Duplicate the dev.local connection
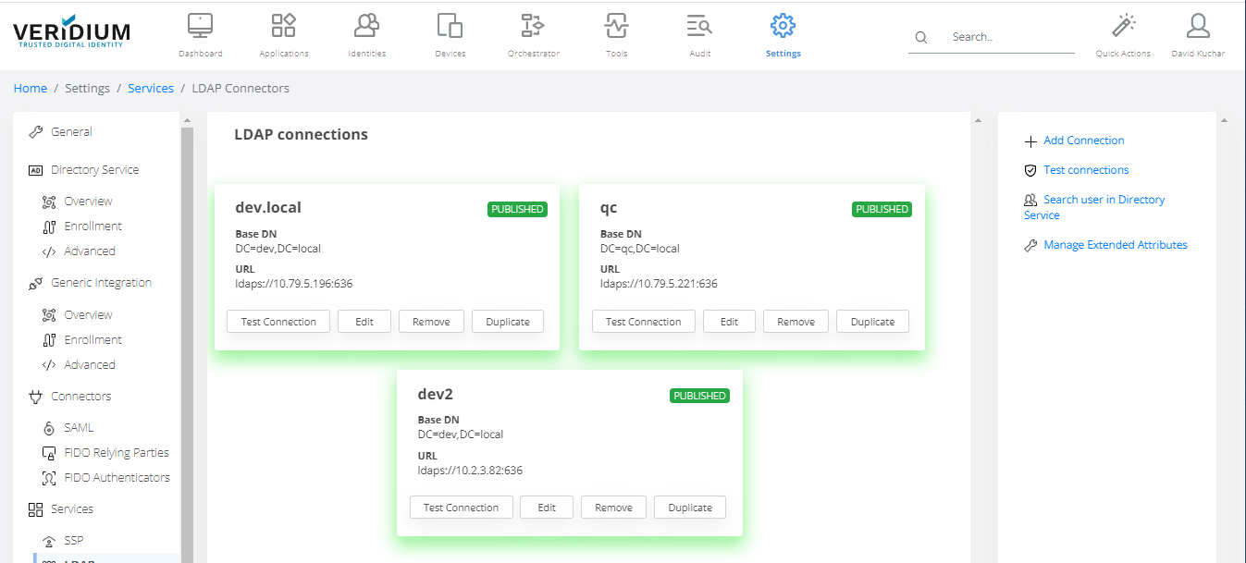This screenshot has width=1246, height=563. [508, 322]
